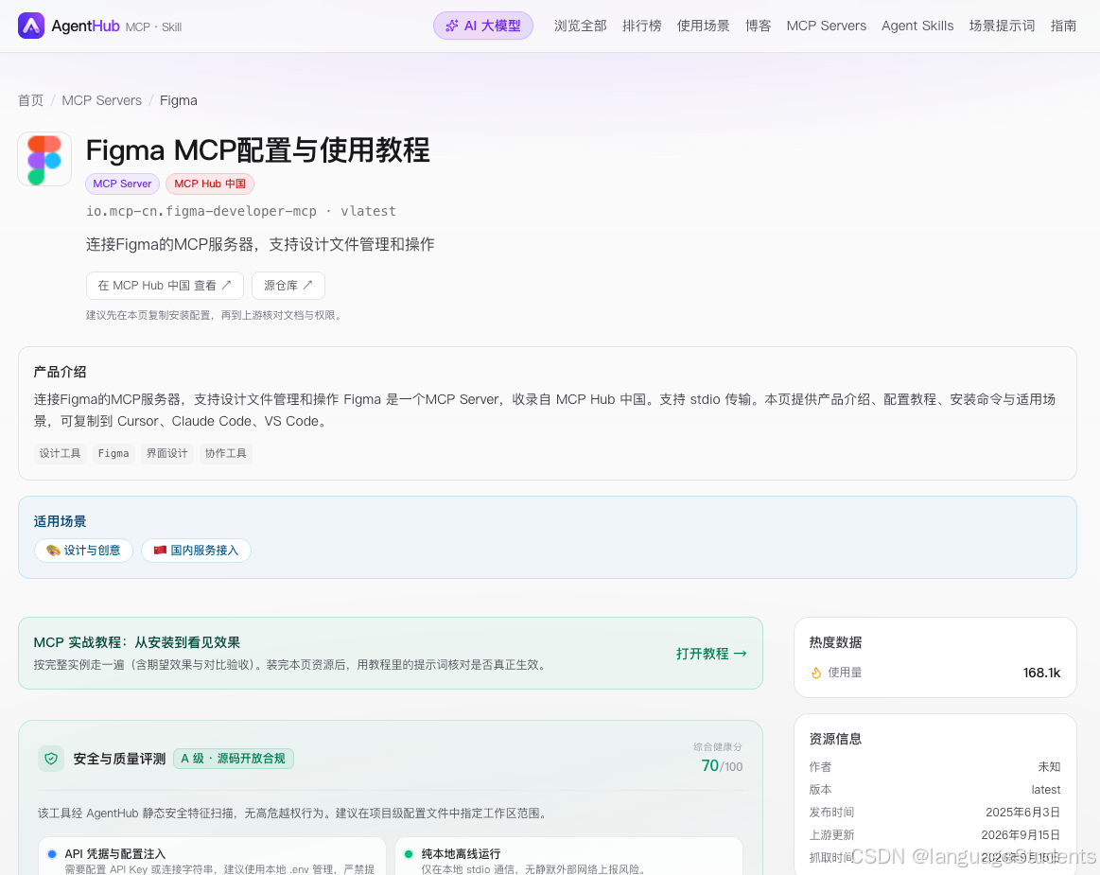Click the 纯本地离线运行 card title
This screenshot has height=875, width=1100.
[x=461, y=854]
